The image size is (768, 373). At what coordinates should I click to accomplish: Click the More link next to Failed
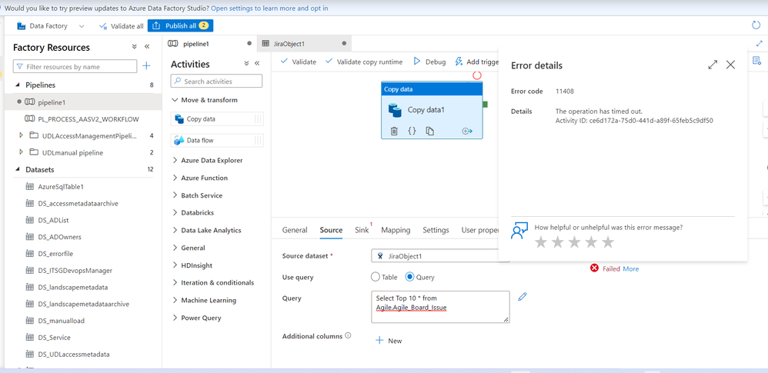pos(631,268)
